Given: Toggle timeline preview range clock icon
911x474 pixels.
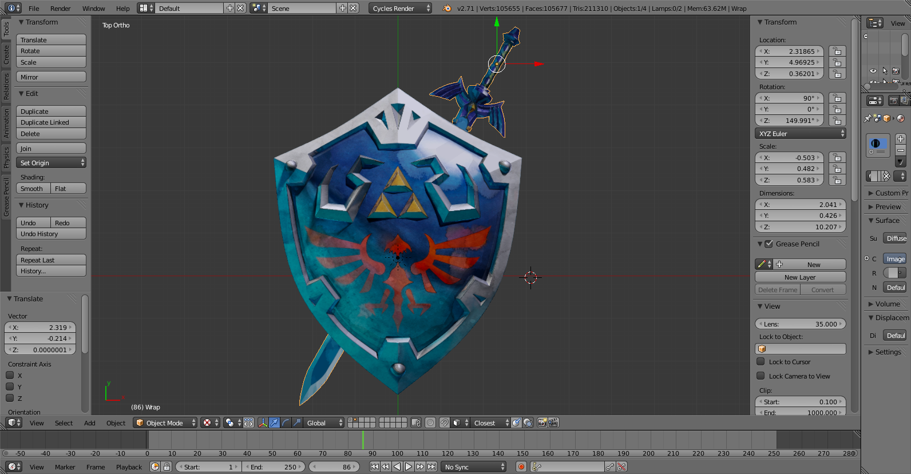Looking at the screenshot, I should point(155,467).
